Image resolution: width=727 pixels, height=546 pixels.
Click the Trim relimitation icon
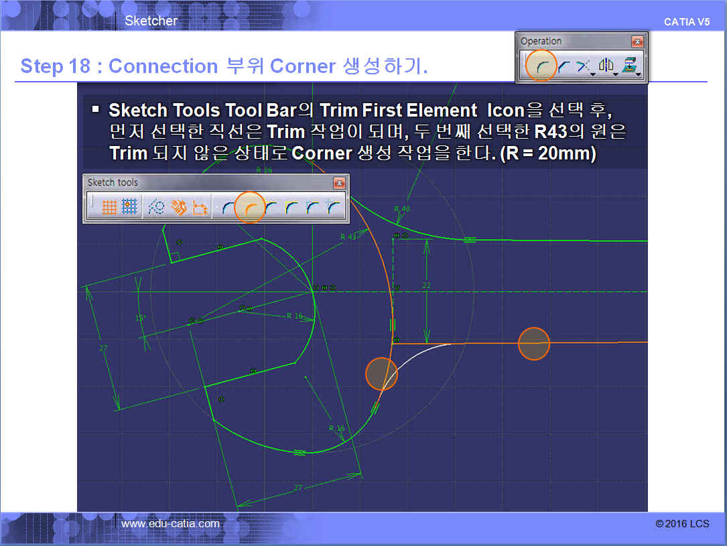[x=583, y=66]
